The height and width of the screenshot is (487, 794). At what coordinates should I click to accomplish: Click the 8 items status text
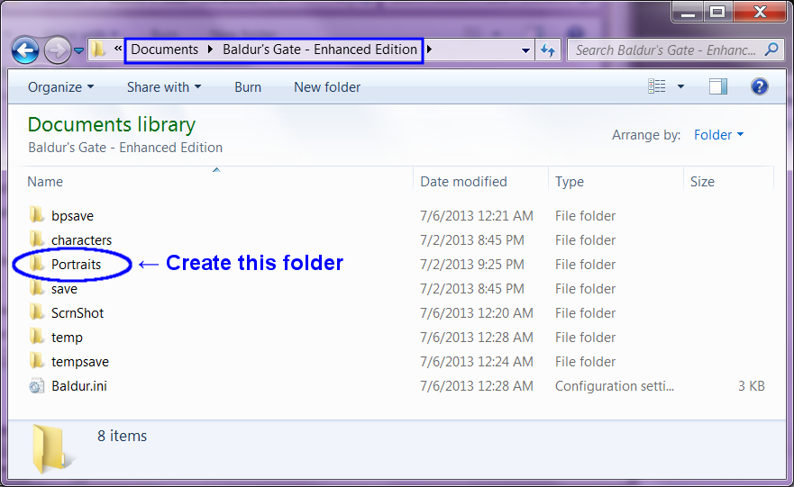(x=122, y=436)
